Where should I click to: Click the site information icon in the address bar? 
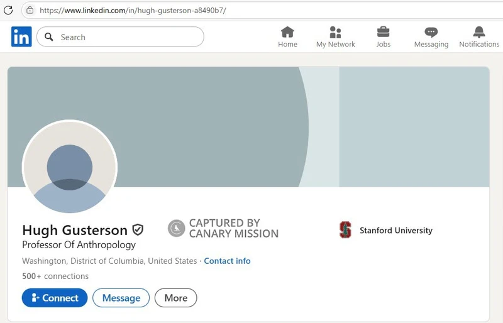pos(30,10)
